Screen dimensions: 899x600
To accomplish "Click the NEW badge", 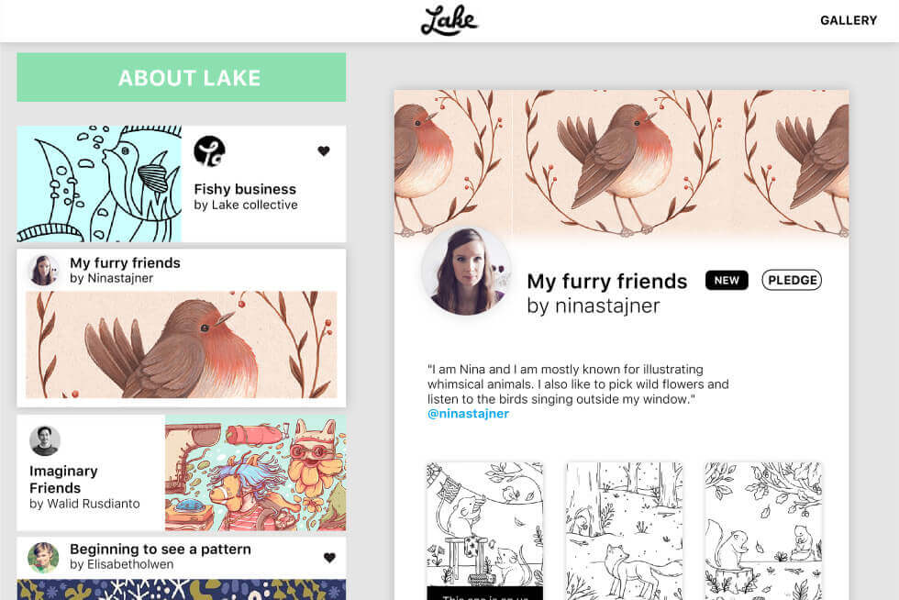I will click(727, 280).
